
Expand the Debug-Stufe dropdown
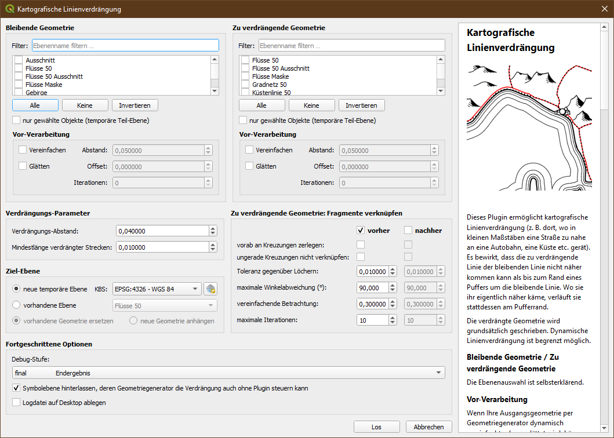click(x=228, y=373)
